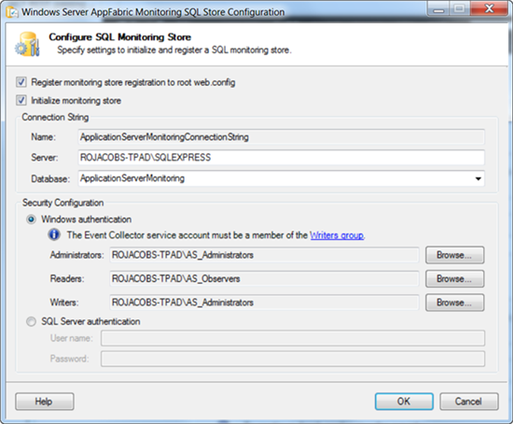Click the Readers group text field
The width and height of the screenshot is (513, 424).
[x=264, y=279]
